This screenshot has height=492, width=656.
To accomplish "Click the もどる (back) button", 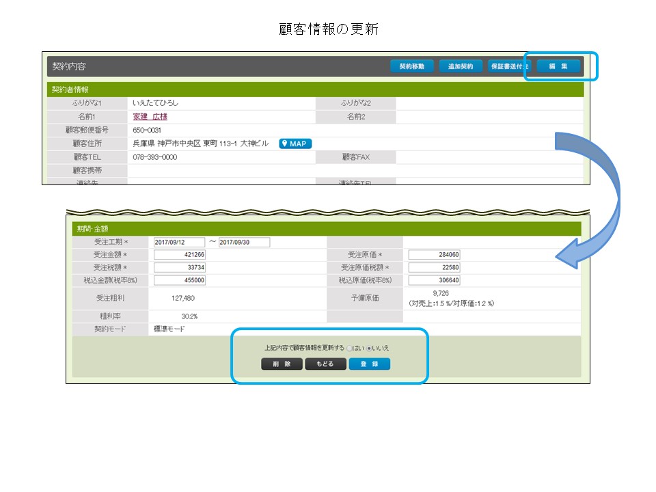I will point(325,364).
